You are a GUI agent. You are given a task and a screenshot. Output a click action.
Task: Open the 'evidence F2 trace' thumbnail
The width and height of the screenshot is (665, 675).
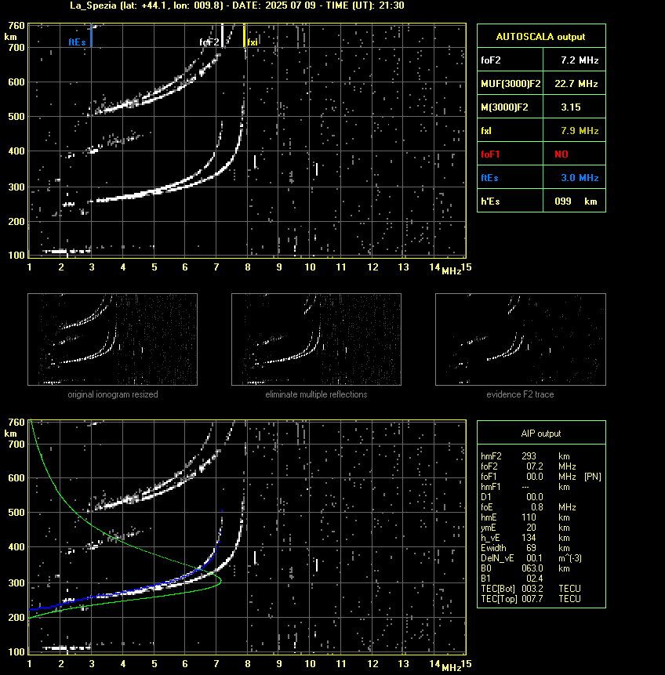(x=520, y=339)
